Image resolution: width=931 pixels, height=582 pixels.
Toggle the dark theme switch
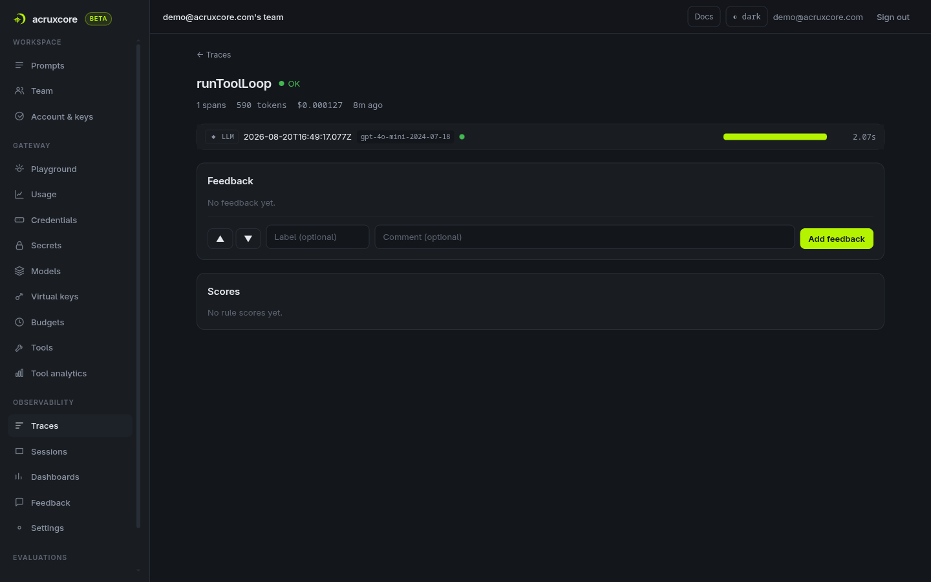747,17
